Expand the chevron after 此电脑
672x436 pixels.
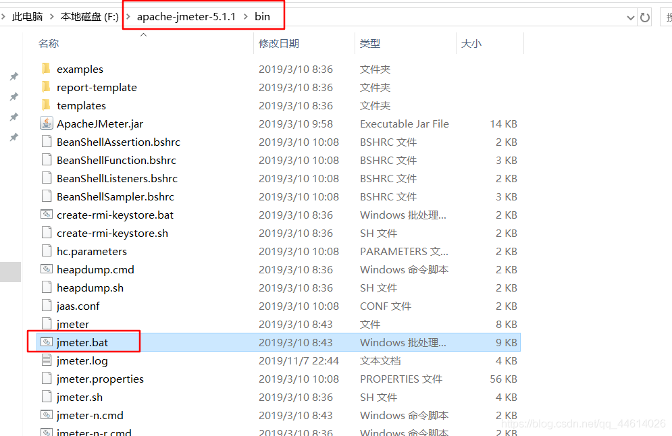52,17
